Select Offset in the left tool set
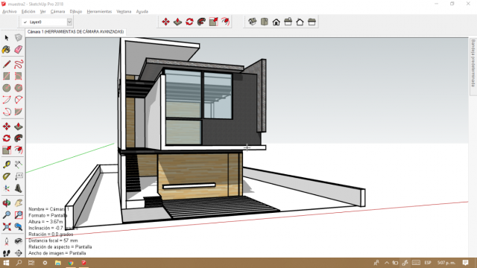477x268 pixels. (x=18, y=150)
